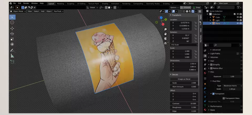
Task: Switch to the Modeling workspace tab
Action: [60, 4]
